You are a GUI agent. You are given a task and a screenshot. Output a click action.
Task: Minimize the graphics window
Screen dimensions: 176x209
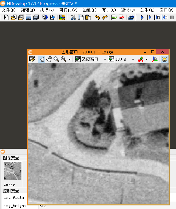(x=145, y=52)
